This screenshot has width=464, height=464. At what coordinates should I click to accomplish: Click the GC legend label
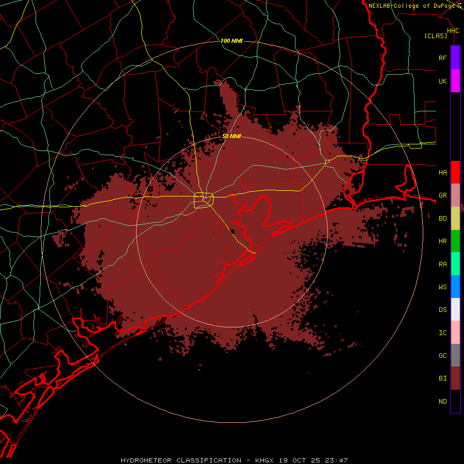(442, 356)
